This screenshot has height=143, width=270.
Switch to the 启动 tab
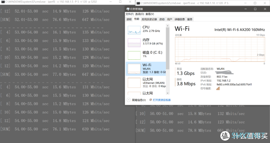(x=162, y=19)
